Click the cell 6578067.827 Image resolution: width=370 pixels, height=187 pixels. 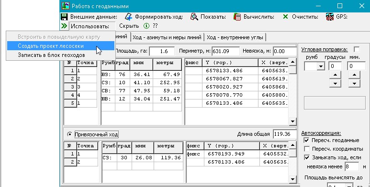click(x=230, y=79)
